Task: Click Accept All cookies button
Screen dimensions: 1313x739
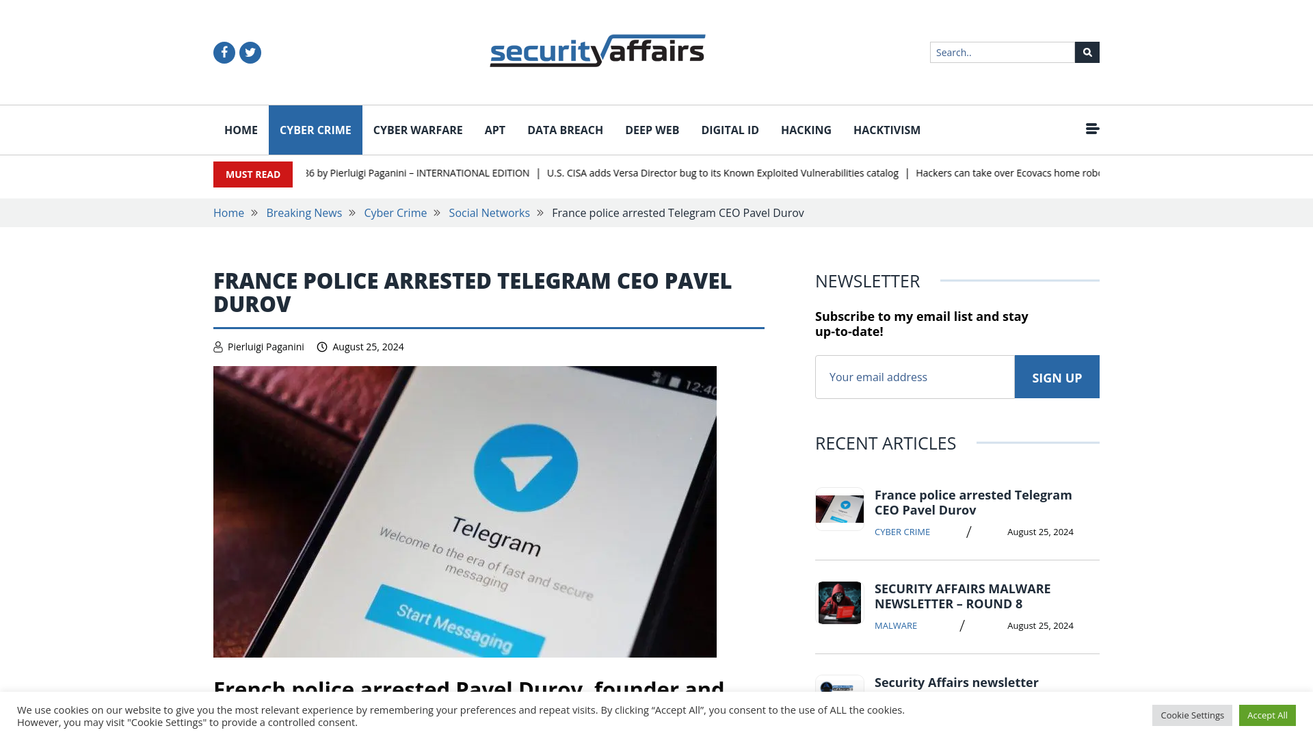Action: point(1267,714)
